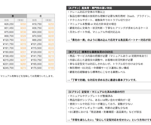
Task: Choose the ¥215,250 cell
Action: click(7, 60)
